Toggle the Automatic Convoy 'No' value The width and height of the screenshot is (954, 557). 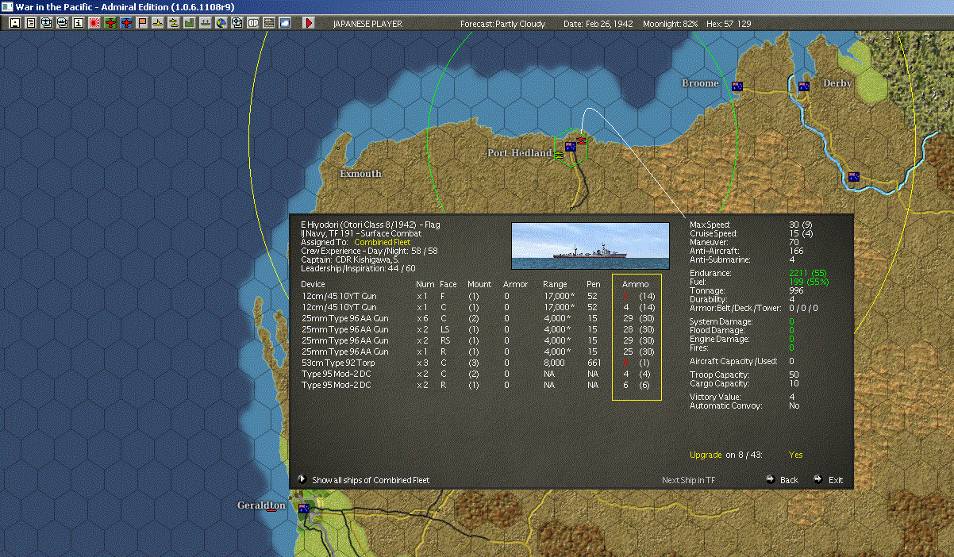(794, 405)
